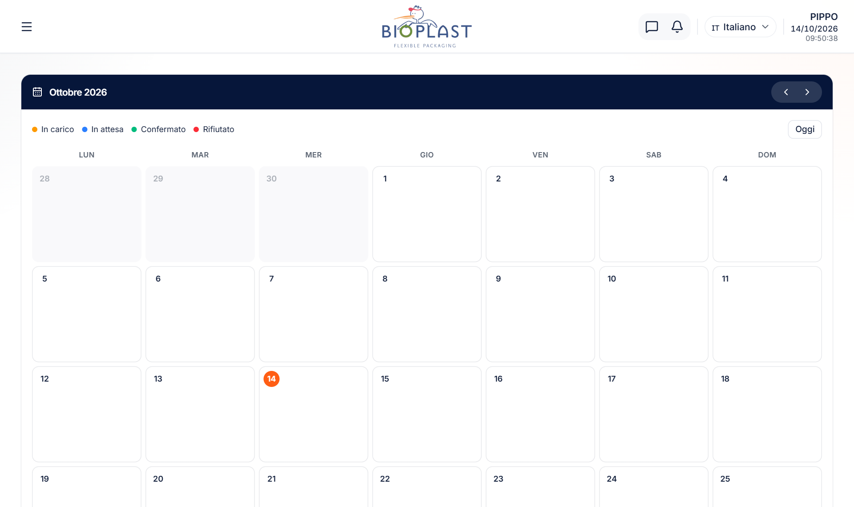854x507 pixels.
Task: Select greyed-out day 29 cell
Action: [x=200, y=214]
